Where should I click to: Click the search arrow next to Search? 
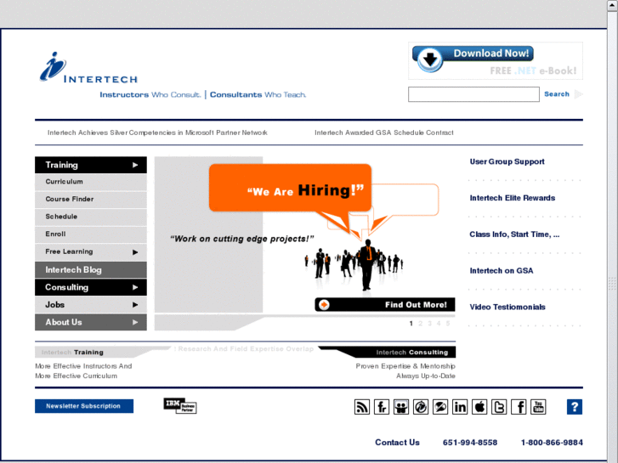point(579,94)
